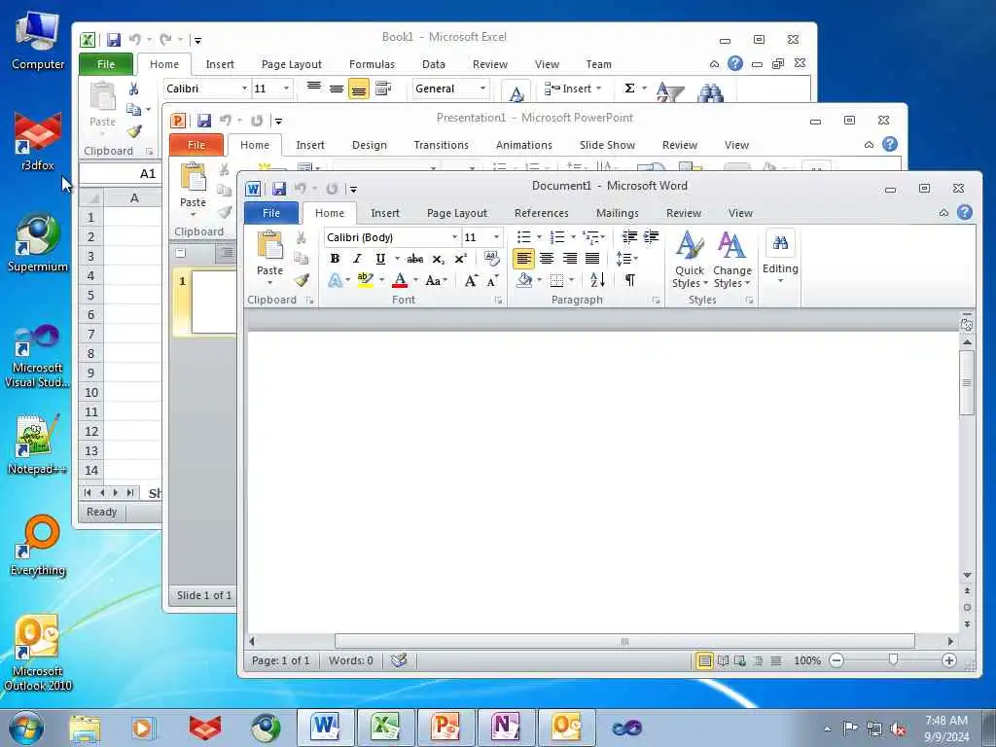This screenshot has width=996, height=747.
Task: Expand Quick Styles gallery in Word
Action: tap(690, 261)
